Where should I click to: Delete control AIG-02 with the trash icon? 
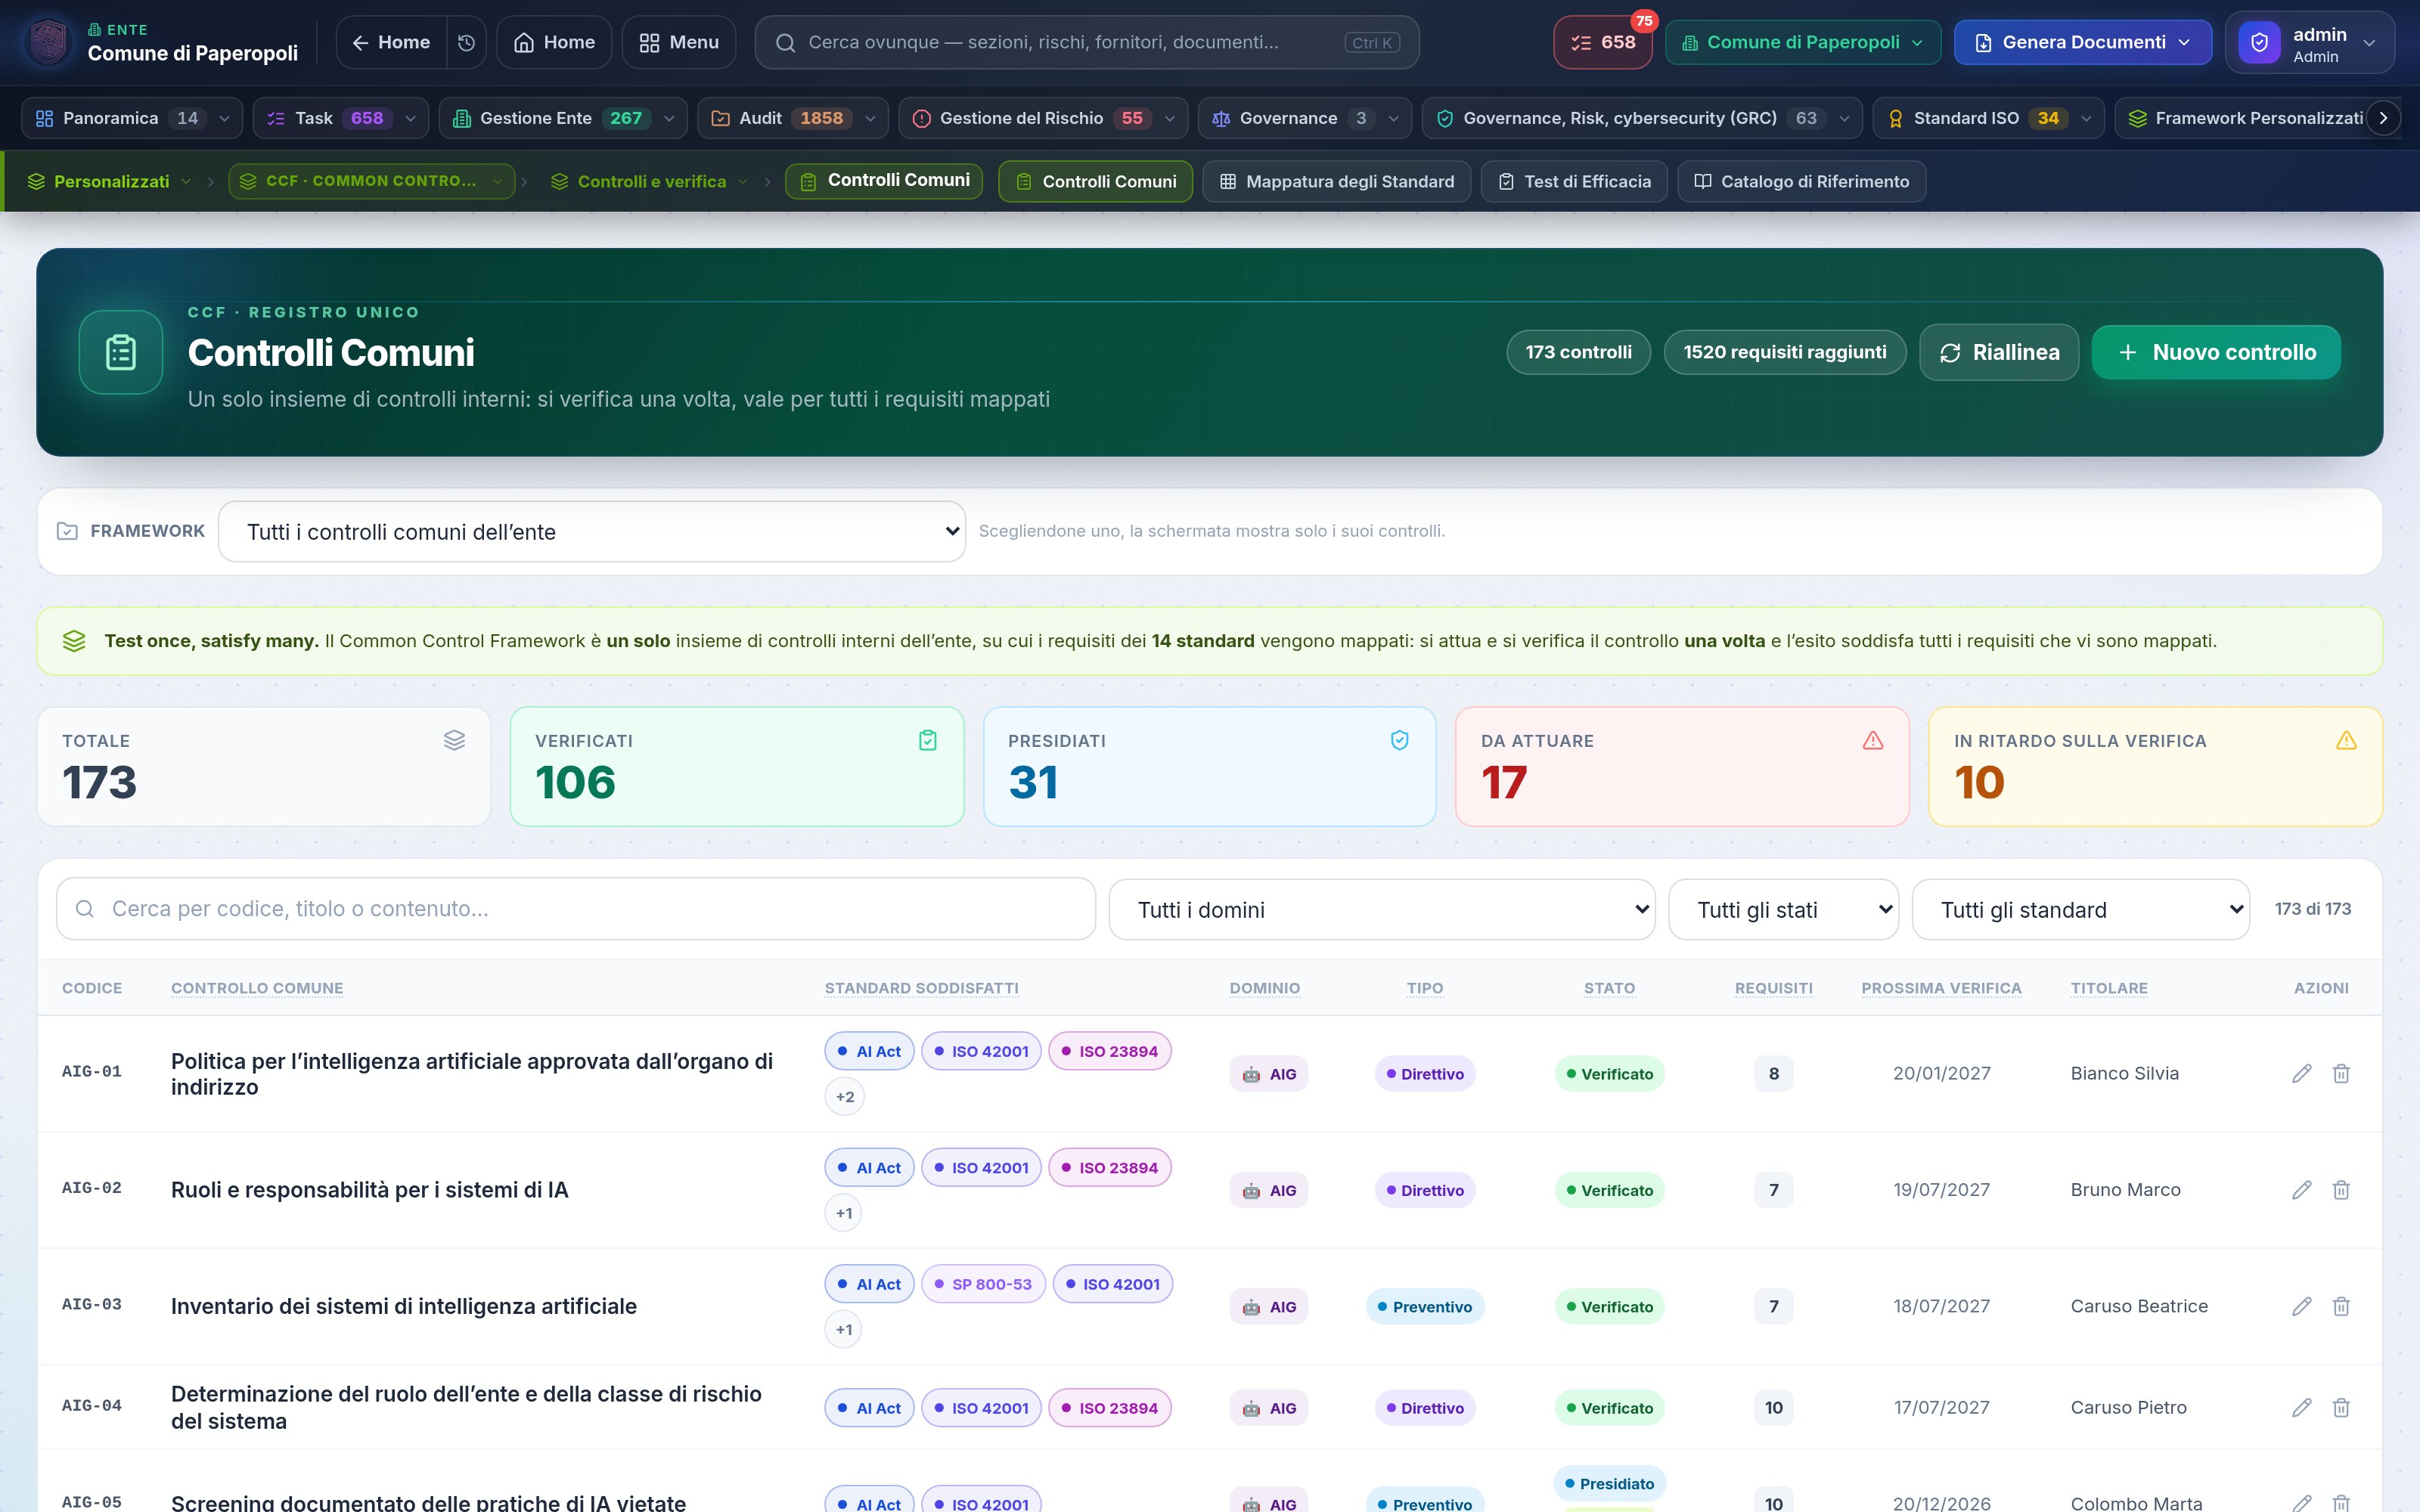click(2341, 1190)
